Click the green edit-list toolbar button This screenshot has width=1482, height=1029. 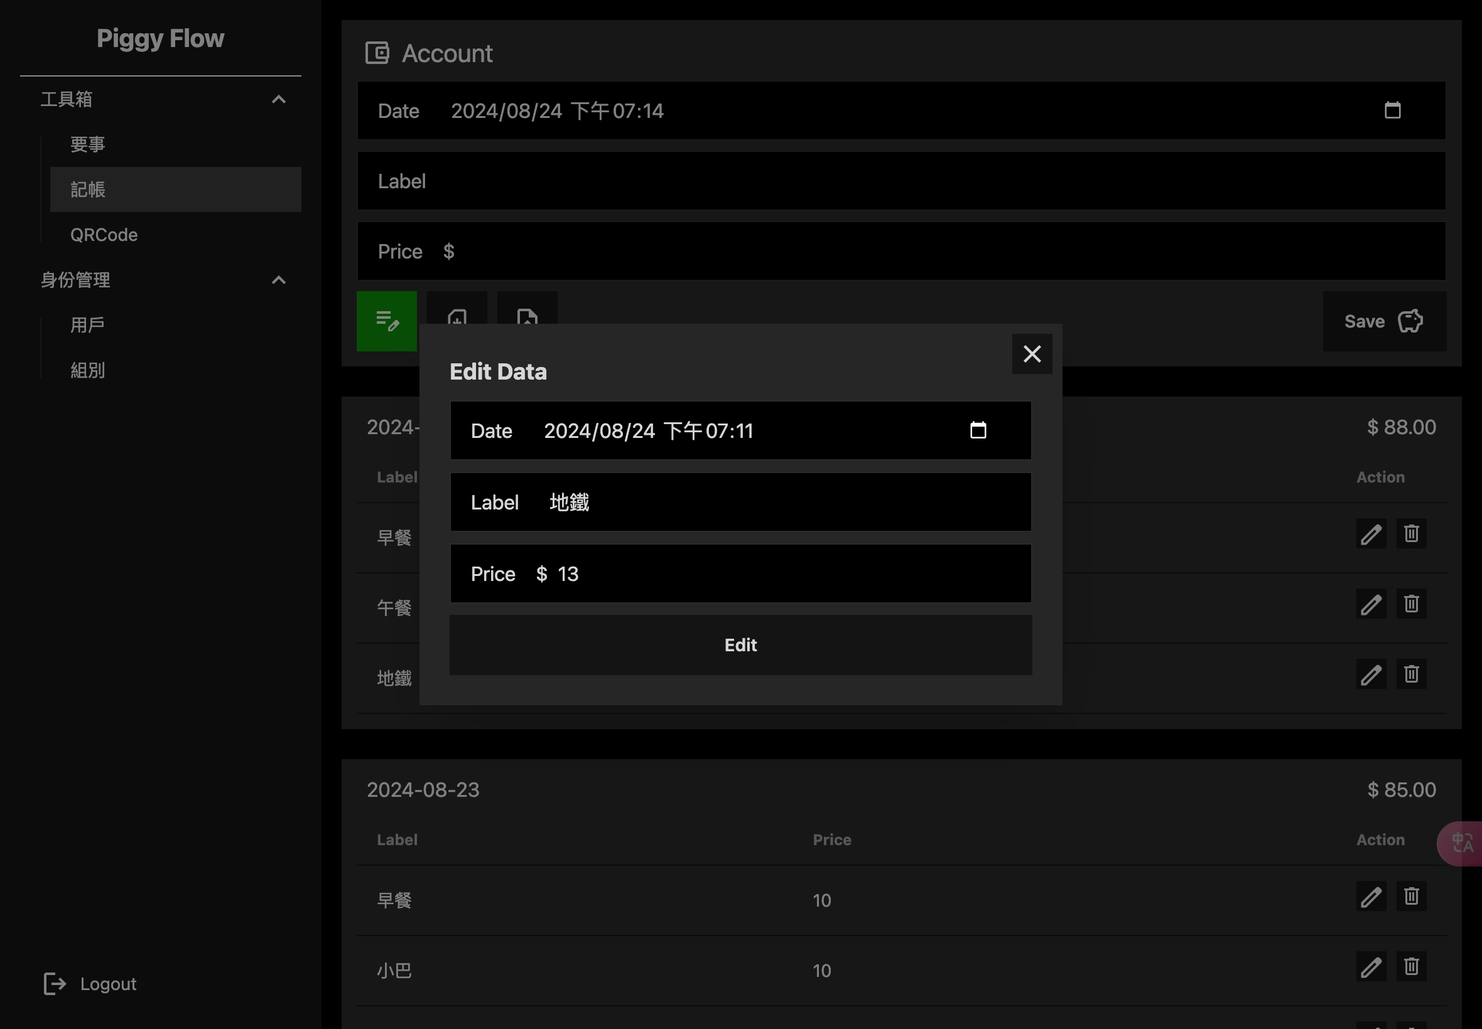pos(386,321)
